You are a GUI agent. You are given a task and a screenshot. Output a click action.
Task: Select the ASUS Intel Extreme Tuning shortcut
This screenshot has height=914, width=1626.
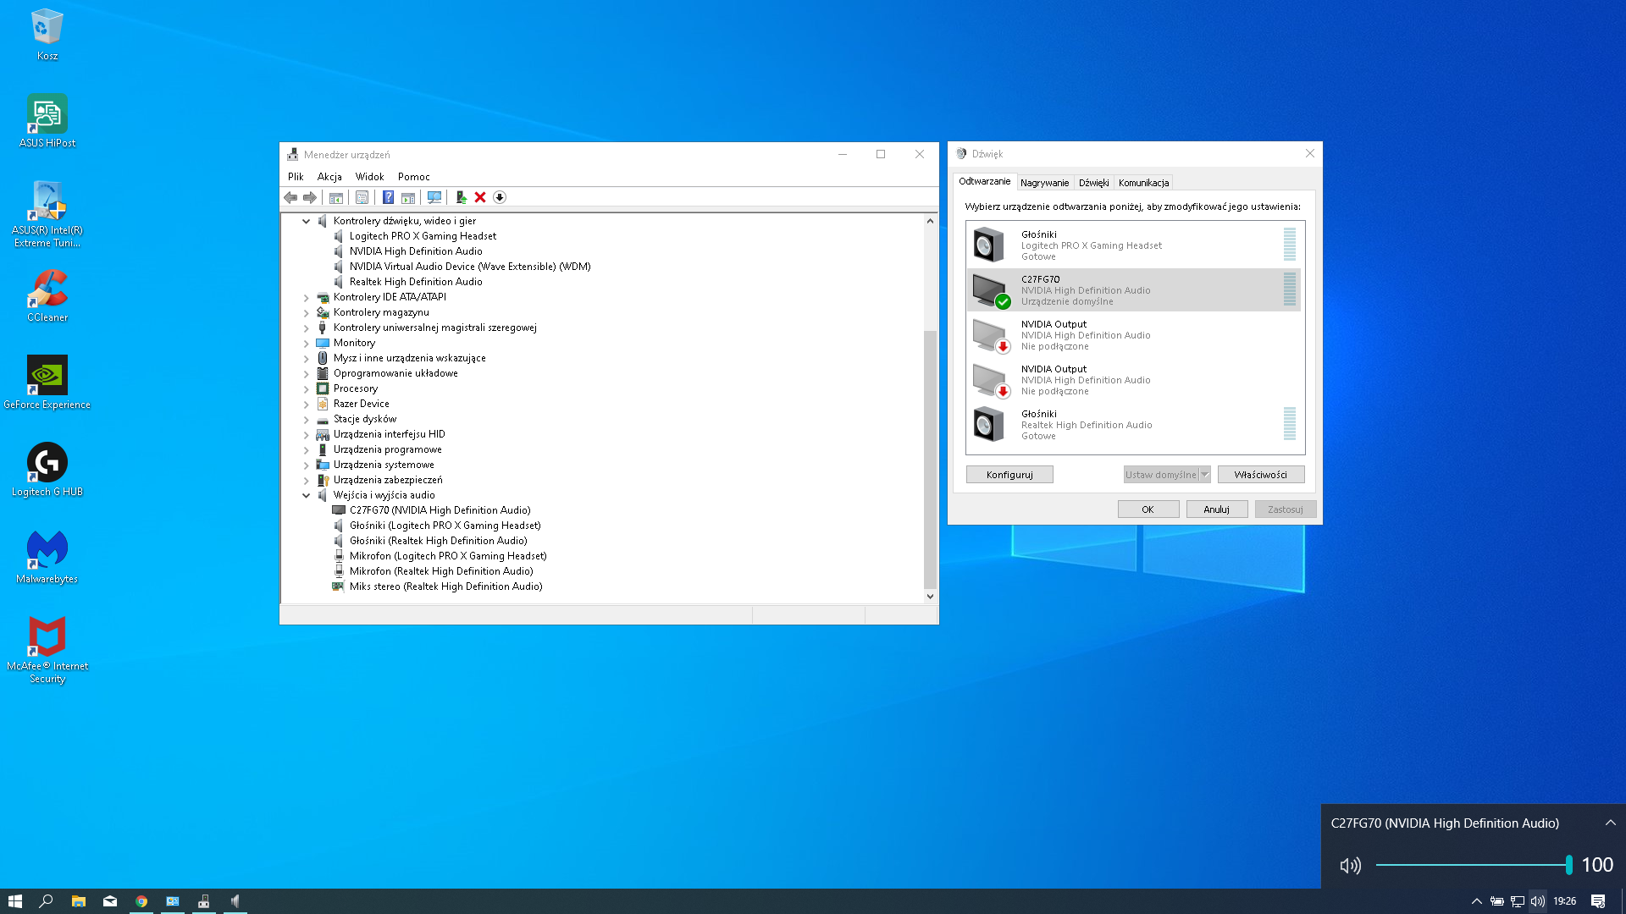(x=47, y=214)
